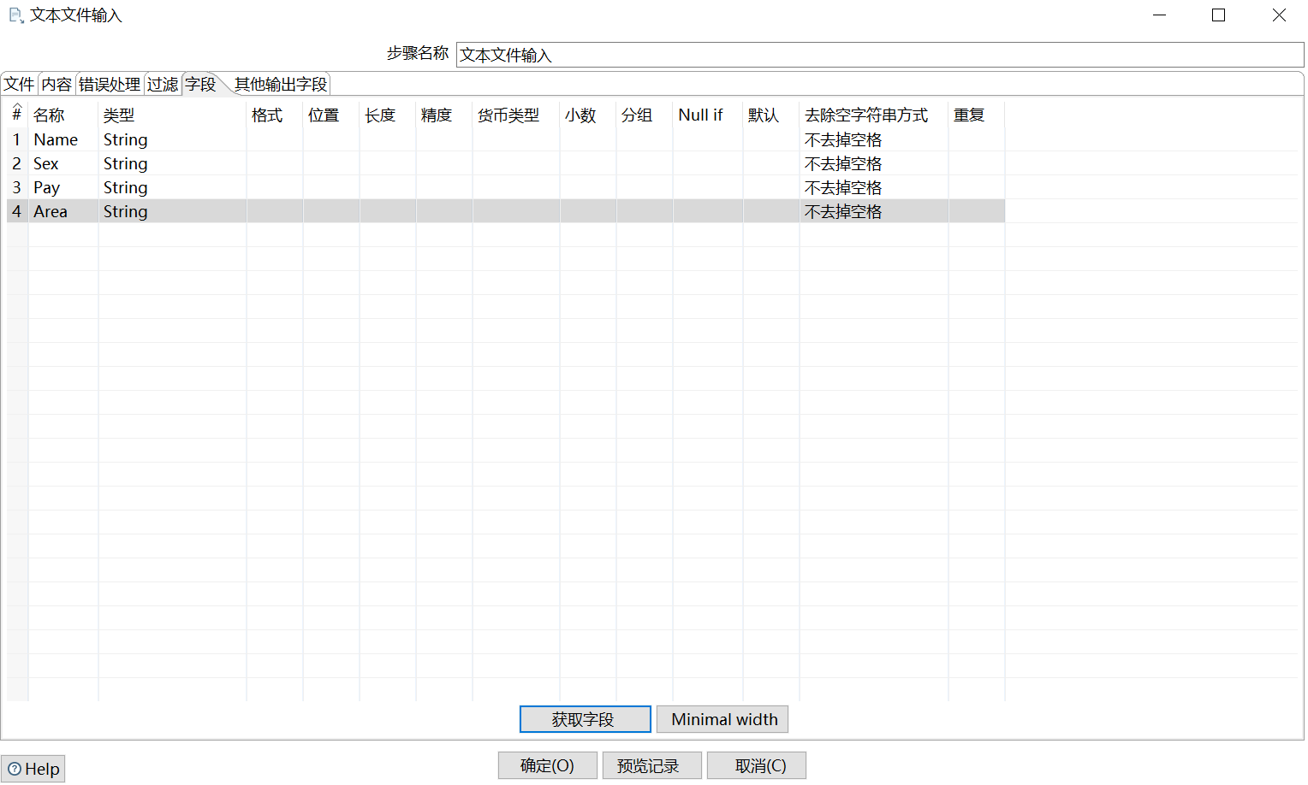Minimize the 文本文件输入 window
Viewport: 1308px width, 785px height.
[1160, 15]
